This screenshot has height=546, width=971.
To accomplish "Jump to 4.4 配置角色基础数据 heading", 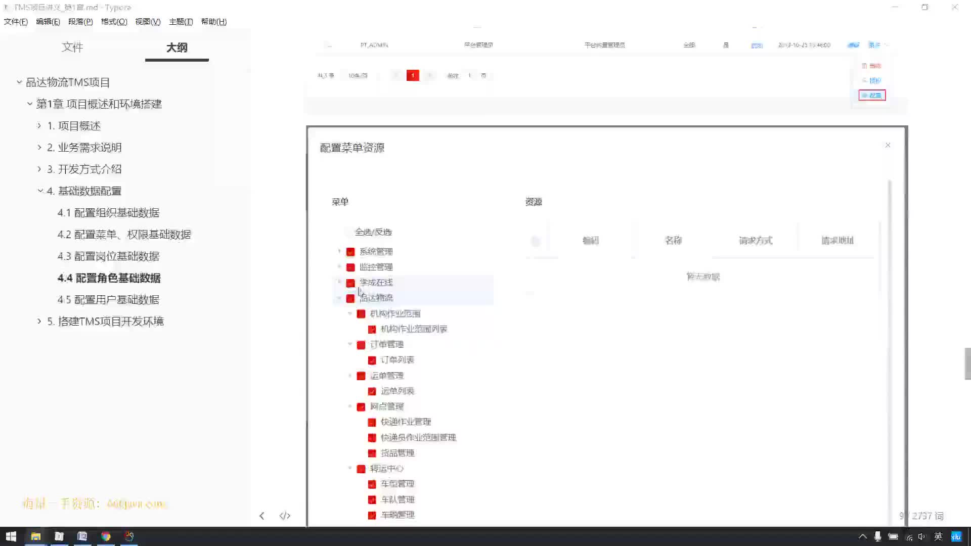I will tap(109, 278).
